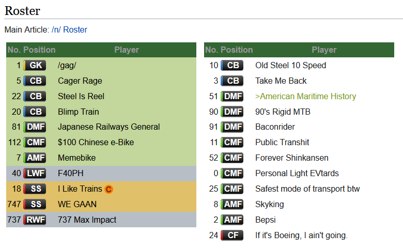Click the LWF badge next to F40PH
This screenshot has height=249, width=403.
[35, 174]
